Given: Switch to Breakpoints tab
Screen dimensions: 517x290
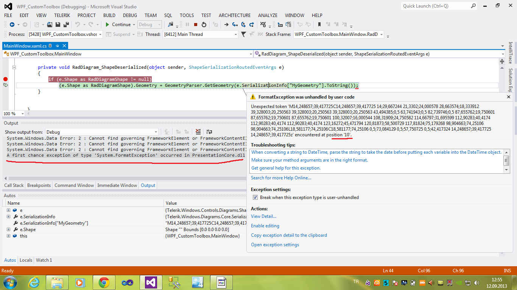Looking at the screenshot, I should [x=39, y=185].
